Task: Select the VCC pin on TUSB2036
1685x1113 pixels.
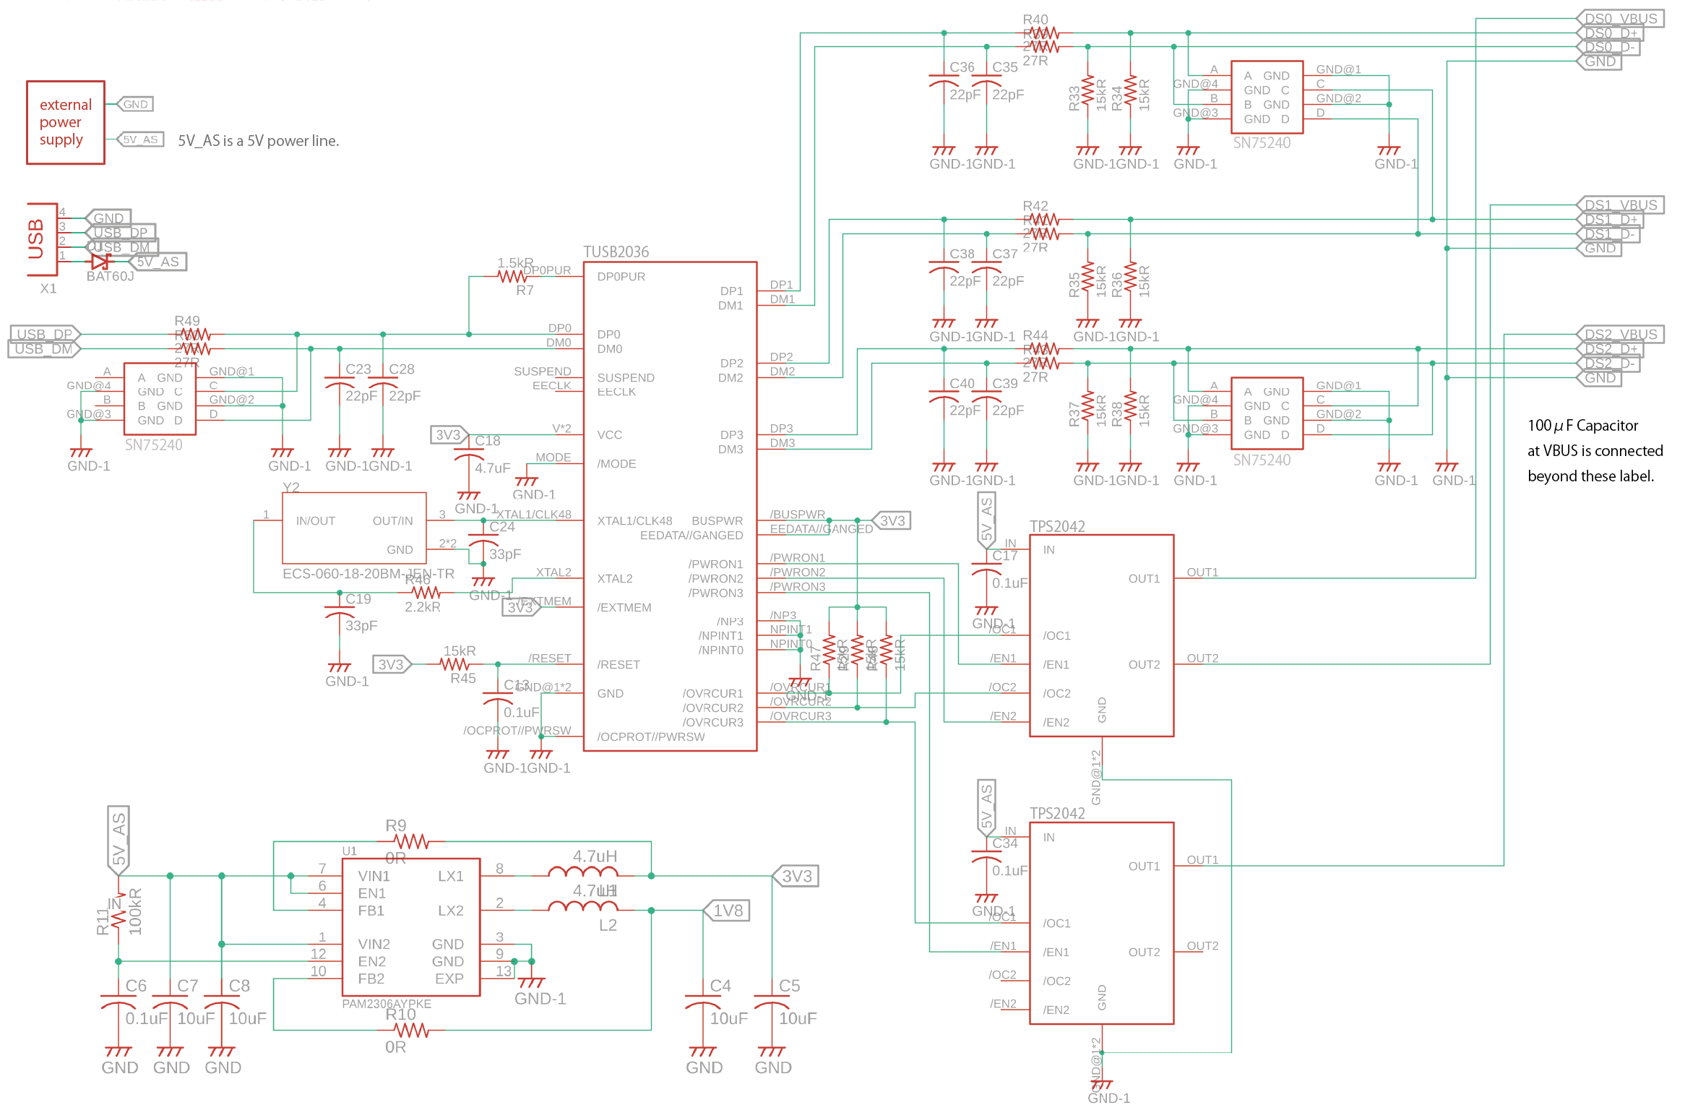Action: 609,434
